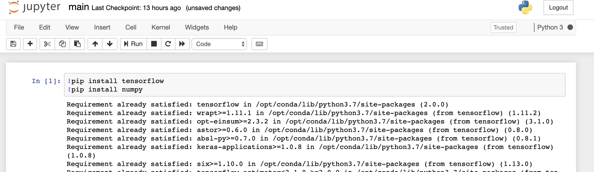Expand the Widgets menu
The width and height of the screenshot is (594, 172).
[197, 27]
